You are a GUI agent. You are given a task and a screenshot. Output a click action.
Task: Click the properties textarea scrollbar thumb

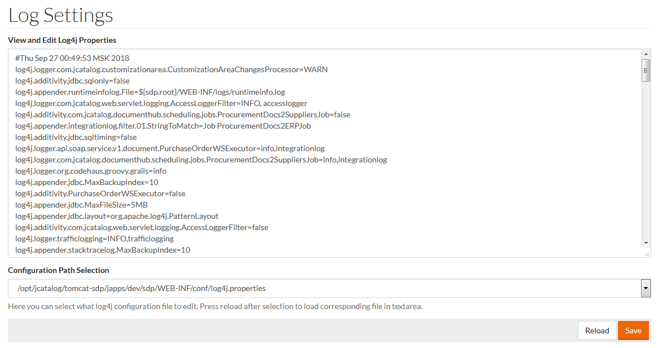646,71
